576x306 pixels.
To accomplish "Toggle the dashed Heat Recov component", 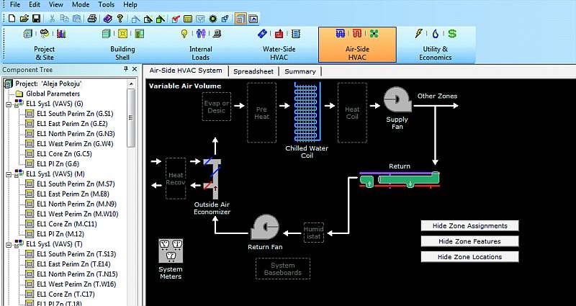I will click(x=176, y=179).
